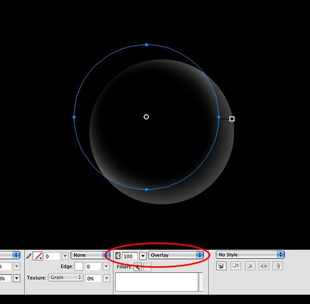The width and height of the screenshot is (310, 304).
Task: Click the gradient square end handle
Action: point(232,119)
